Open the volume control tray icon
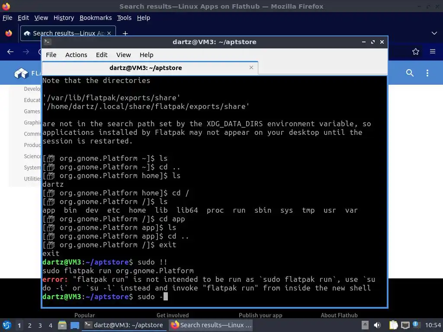The image size is (443, 332). click(377, 325)
